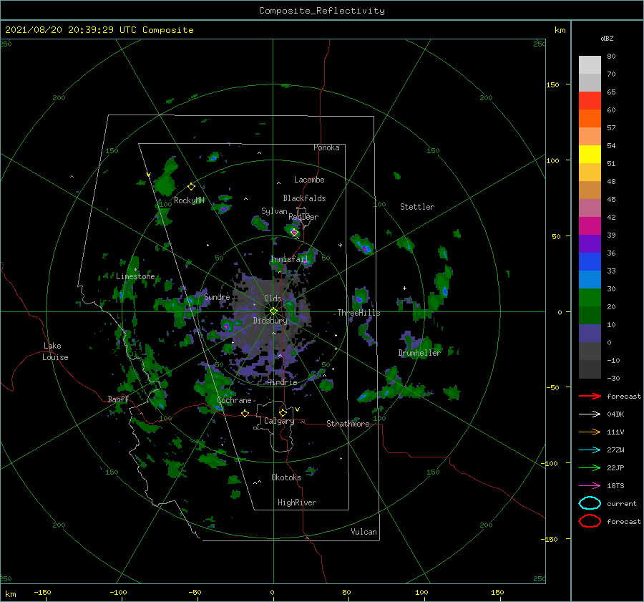This screenshot has height=602, width=644.
Task: Click the RedDeer label
Action: click(303, 217)
